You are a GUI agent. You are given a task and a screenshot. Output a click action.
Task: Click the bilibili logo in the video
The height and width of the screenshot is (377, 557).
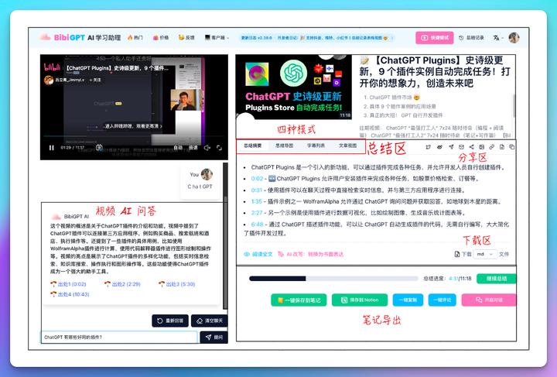coord(52,67)
